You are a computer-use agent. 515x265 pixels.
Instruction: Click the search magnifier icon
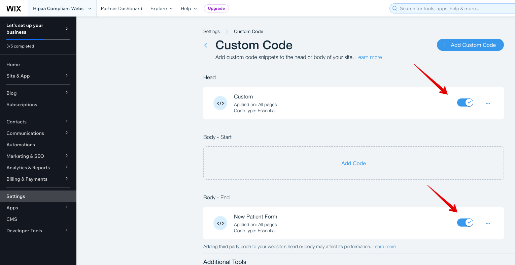pos(395,8)
